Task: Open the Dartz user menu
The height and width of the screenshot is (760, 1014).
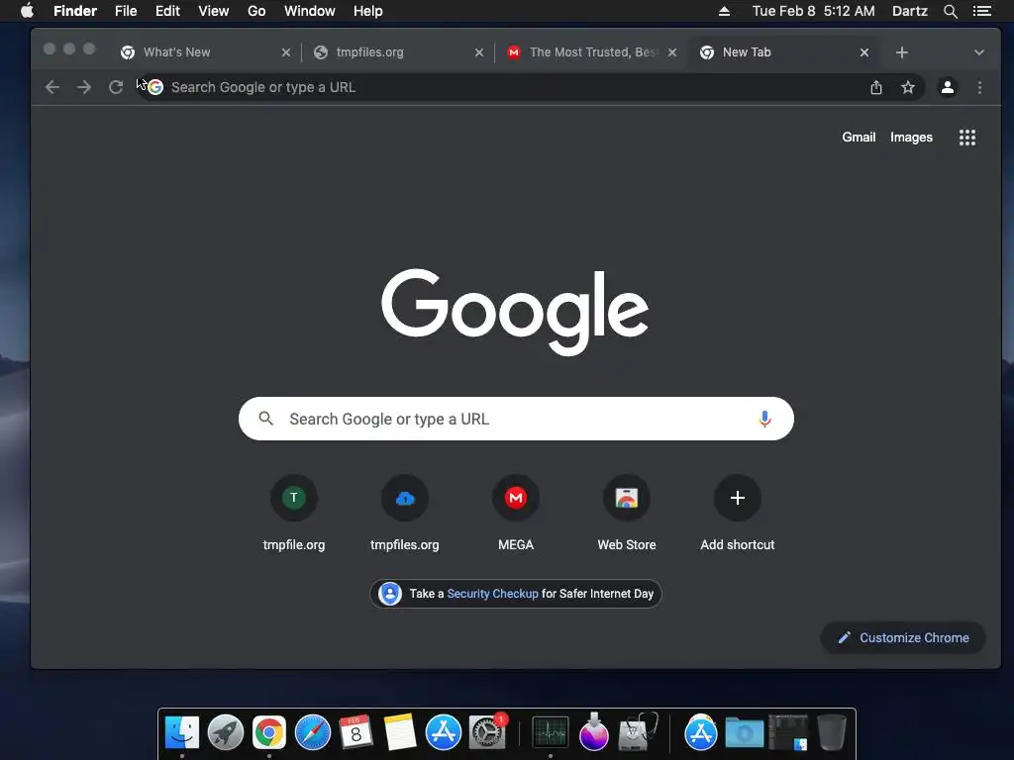Action: [910, 11]
